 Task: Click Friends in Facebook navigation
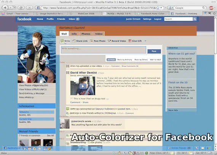tap(61, 19)
